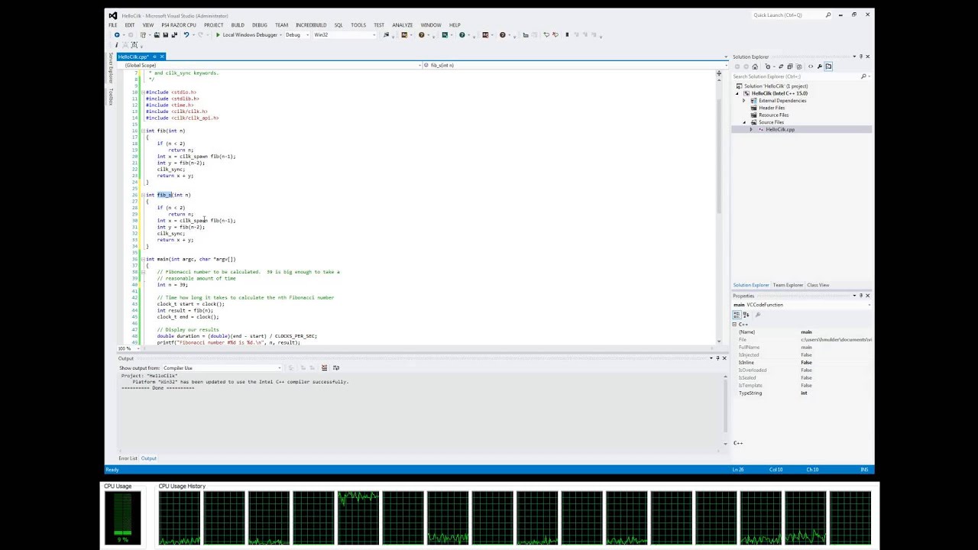Open the BUILD menu
The height and width of the screenshot is (550, 978).
[238, 25]
